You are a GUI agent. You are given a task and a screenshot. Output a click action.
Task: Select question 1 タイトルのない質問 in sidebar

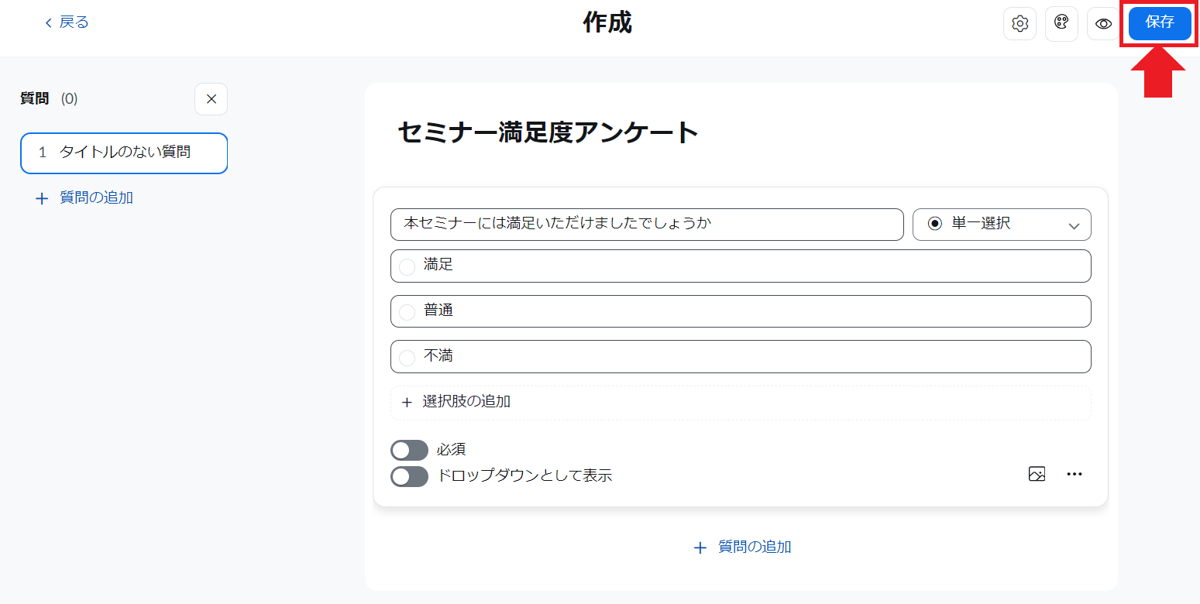click(124, 153)
